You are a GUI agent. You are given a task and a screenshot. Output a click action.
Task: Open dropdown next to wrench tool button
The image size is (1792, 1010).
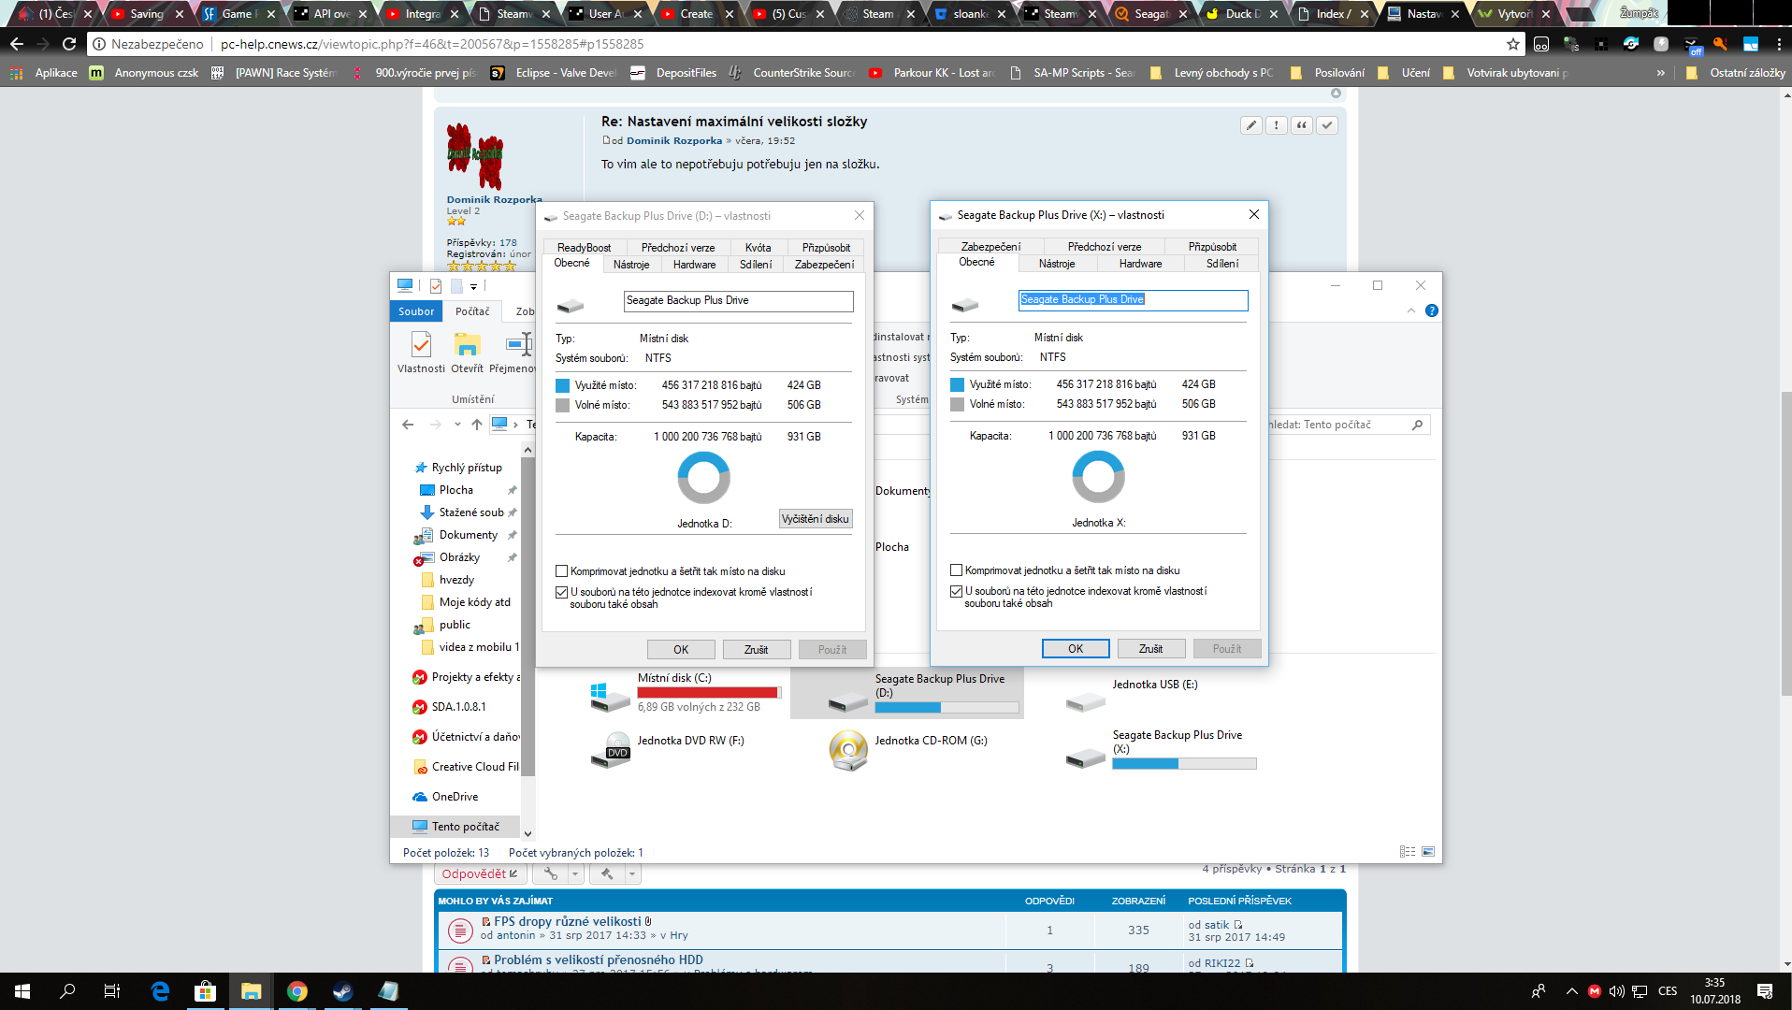point(575,874)
